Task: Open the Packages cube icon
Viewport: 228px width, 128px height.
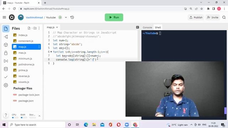Action: tap(6, 45)
